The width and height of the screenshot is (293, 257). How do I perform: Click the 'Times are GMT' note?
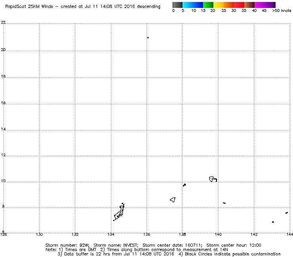point(80,250)
